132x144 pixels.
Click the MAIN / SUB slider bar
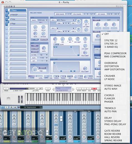[19, 89]
